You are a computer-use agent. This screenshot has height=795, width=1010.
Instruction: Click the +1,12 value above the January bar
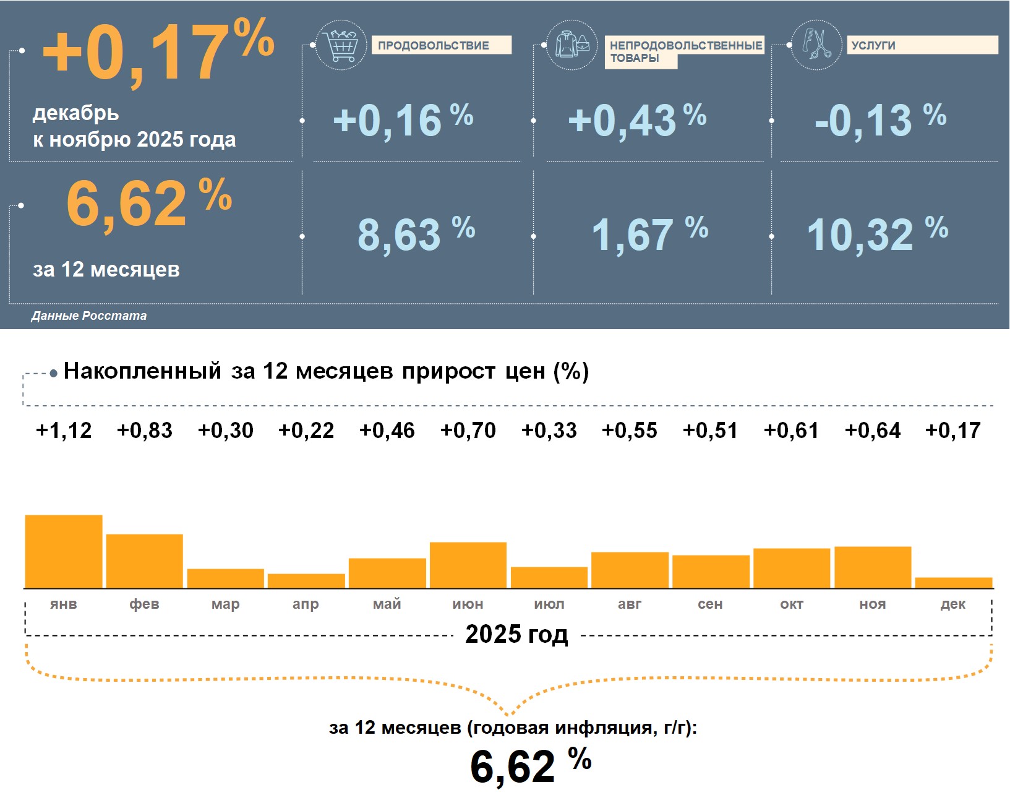pos(64,431)
